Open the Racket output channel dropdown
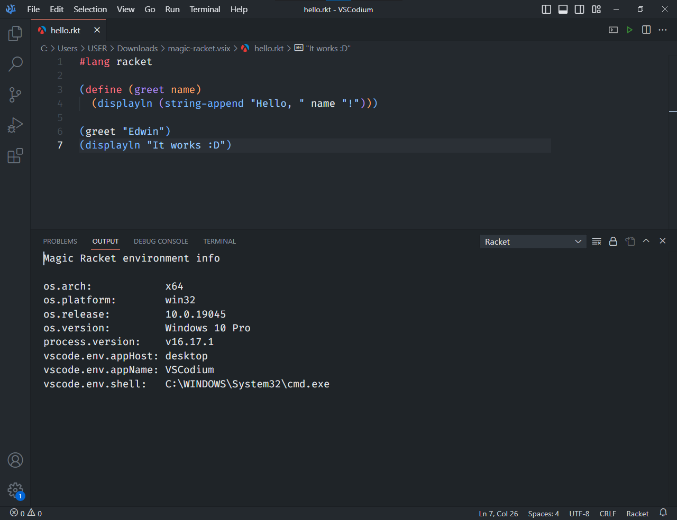This screenshot has width=677, height=520. 533,242
